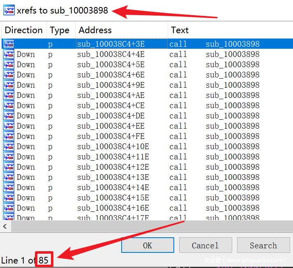Click xref icon on sub_100038C4+3E row
Viewport: 293px width, 268px height.
coord(9,44)
